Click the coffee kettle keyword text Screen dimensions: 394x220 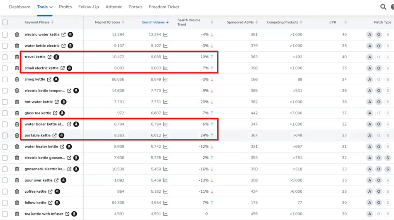point(35,191)
